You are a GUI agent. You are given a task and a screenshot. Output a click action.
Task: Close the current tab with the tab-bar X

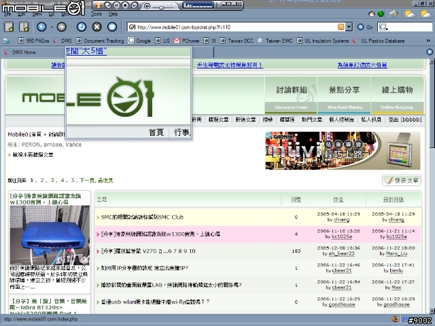[x=430, y=52]
